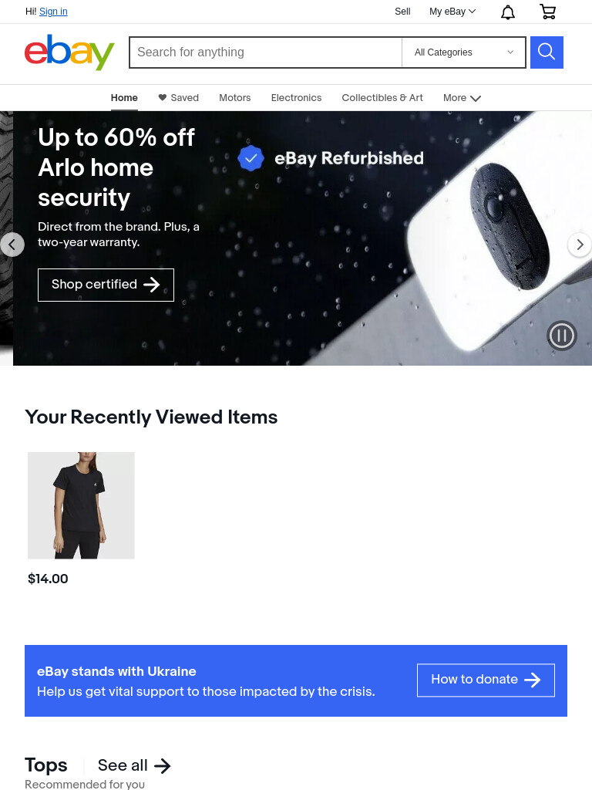Screen dimensions: 592x790
Task: Click the How to donate button
Action: pos(486,680)
